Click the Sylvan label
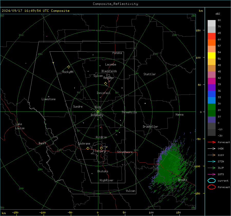The image size is (231, 216). pos(98,76)
